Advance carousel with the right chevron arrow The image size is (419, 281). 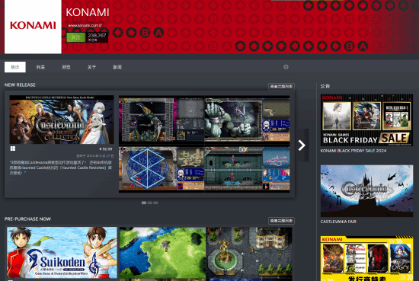click(302, 145)
